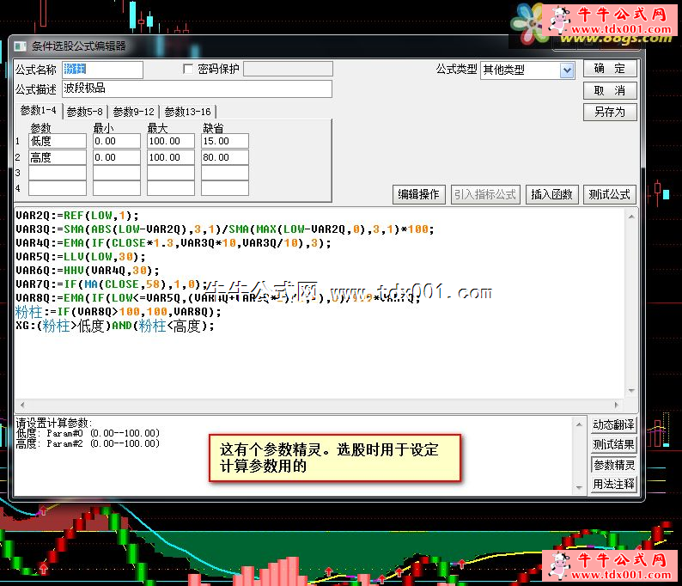Confirm with the 确定 button
Image resolution: width=682 pixels, height=586 pixels.
click(610, 69)
